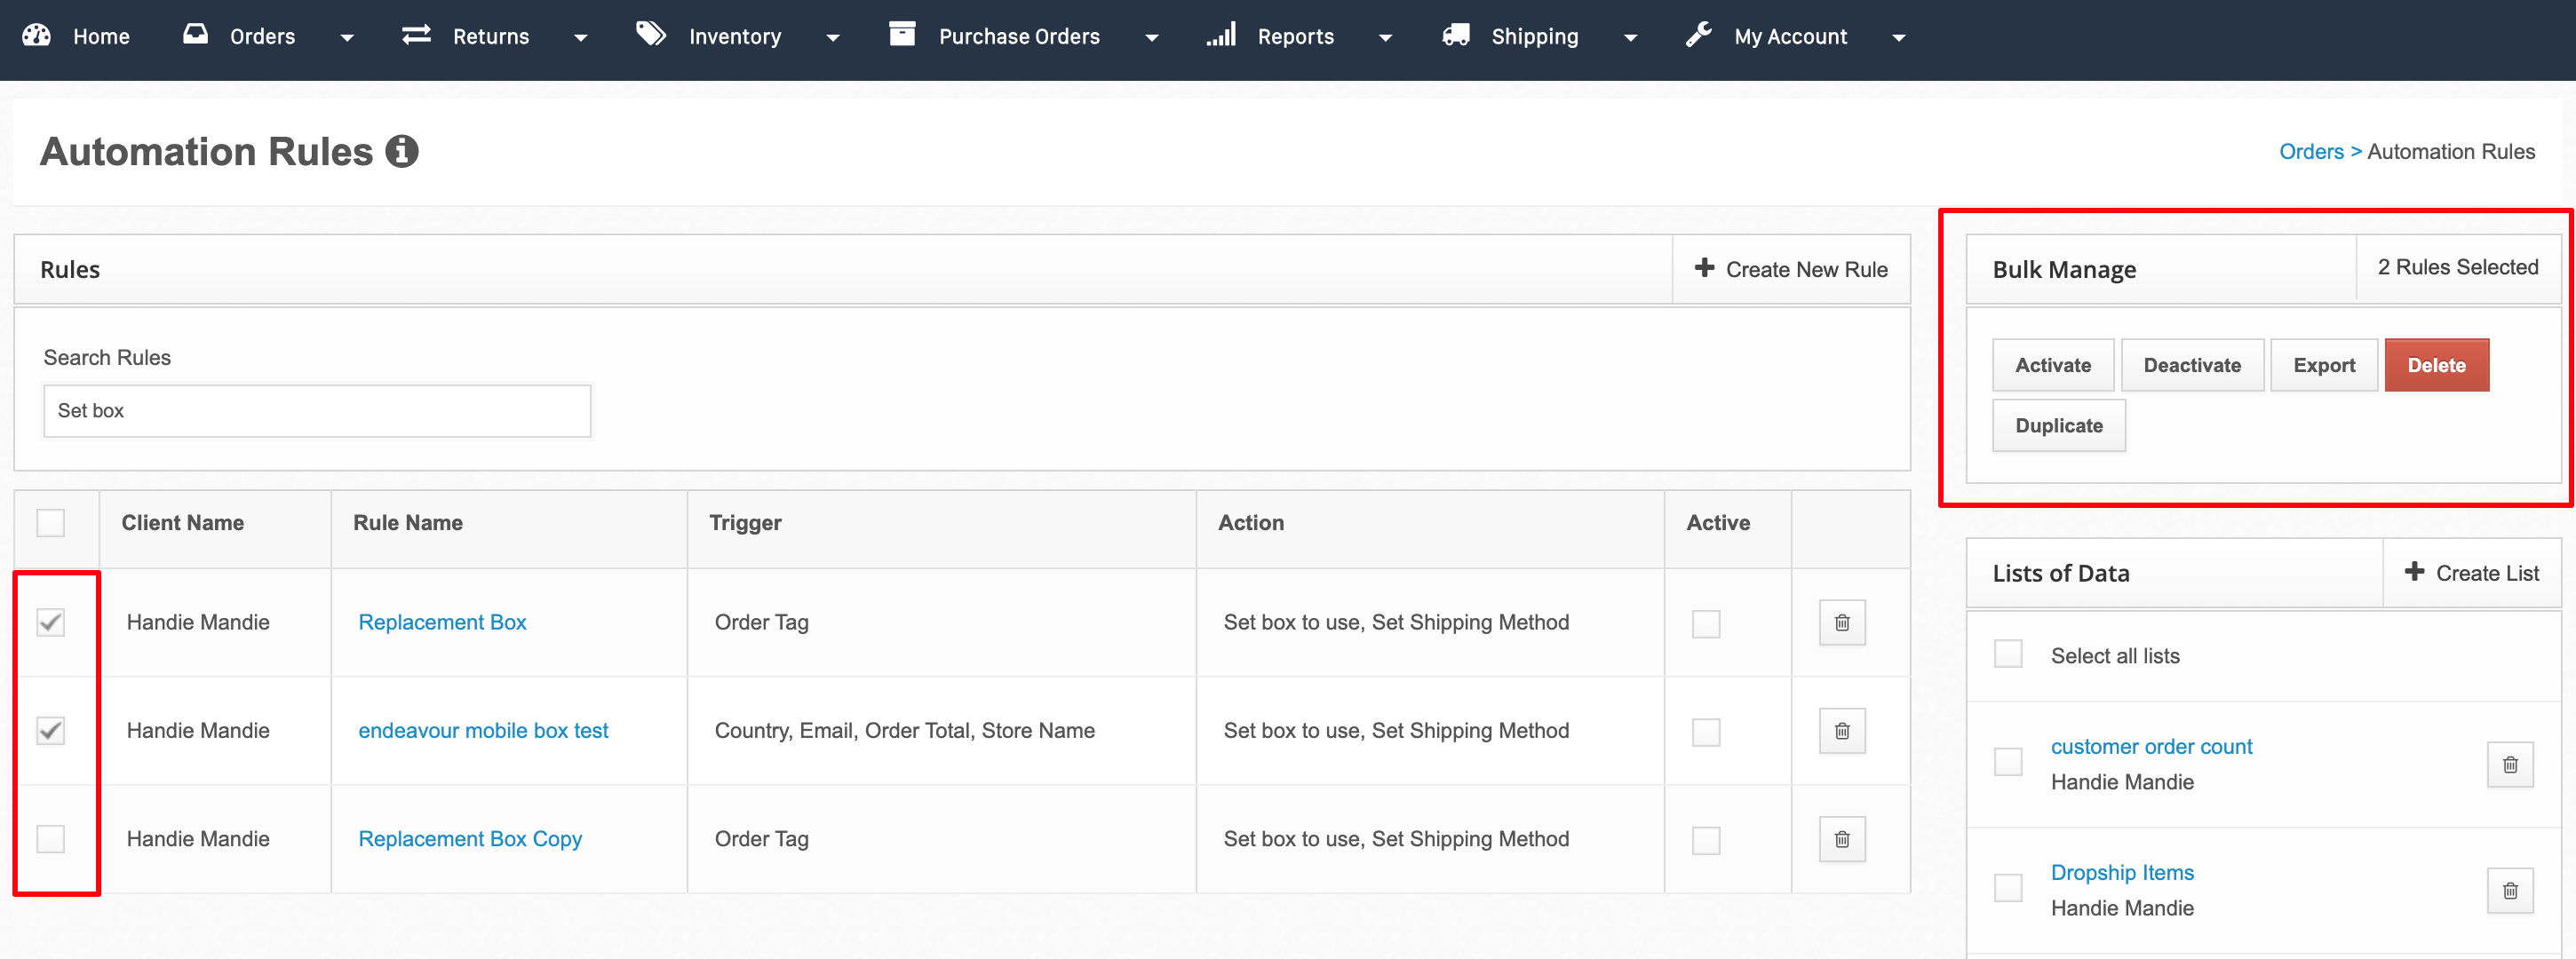
Task: Click the Inventory tags icon
Action: pyautogui.click(x=651, y=34)
